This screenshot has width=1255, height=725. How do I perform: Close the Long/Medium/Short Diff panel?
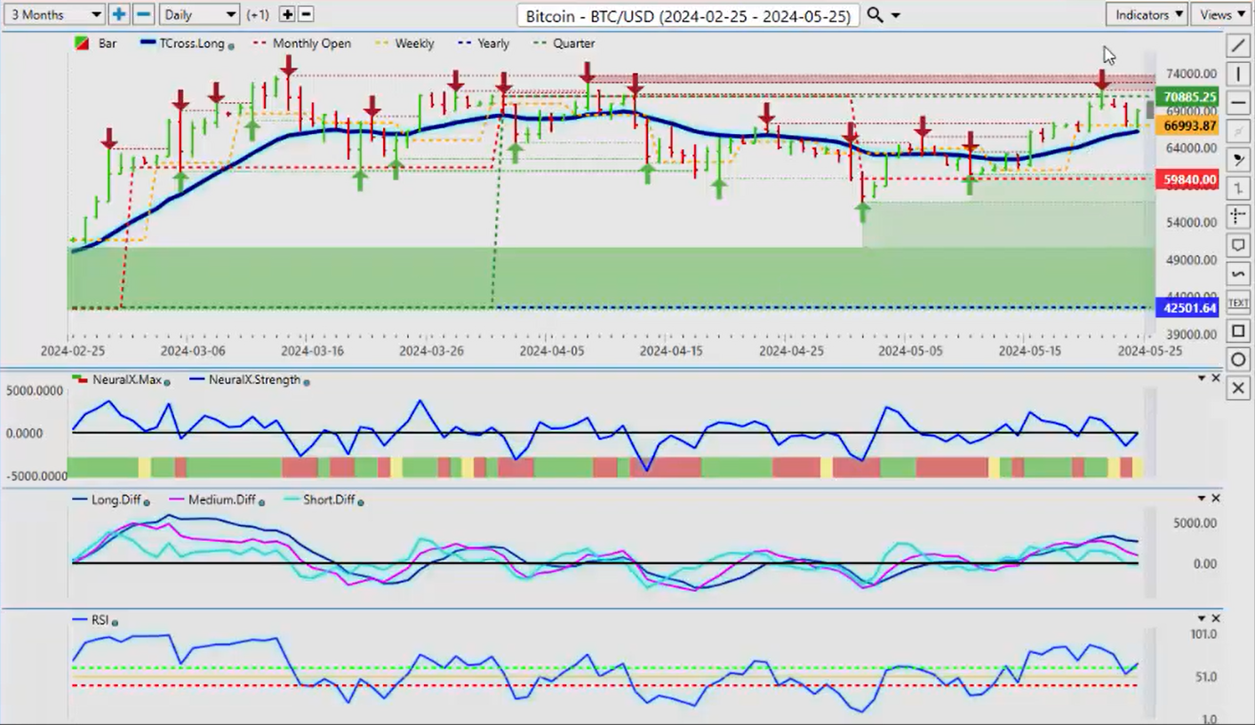1216,498
